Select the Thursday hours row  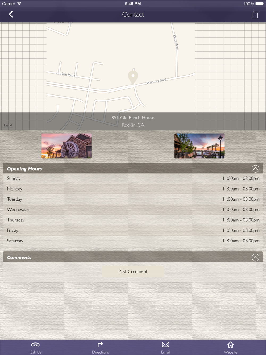133,220
